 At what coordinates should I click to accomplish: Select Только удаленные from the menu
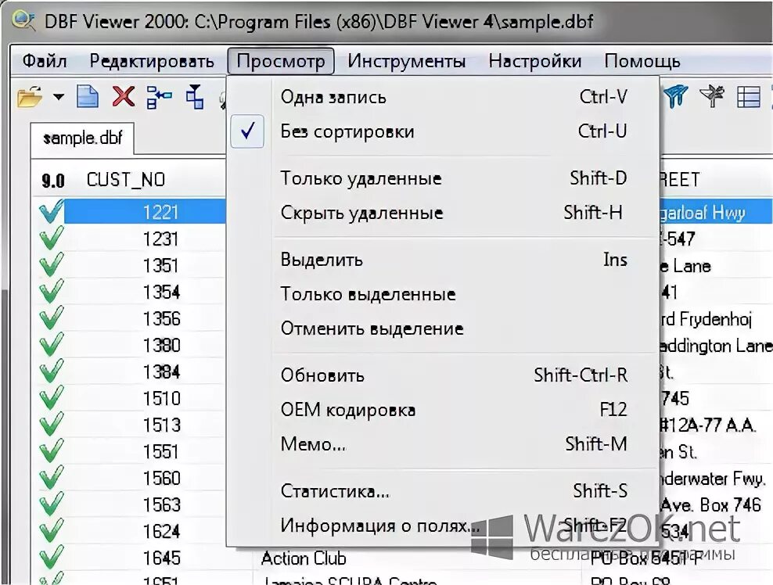443,178
